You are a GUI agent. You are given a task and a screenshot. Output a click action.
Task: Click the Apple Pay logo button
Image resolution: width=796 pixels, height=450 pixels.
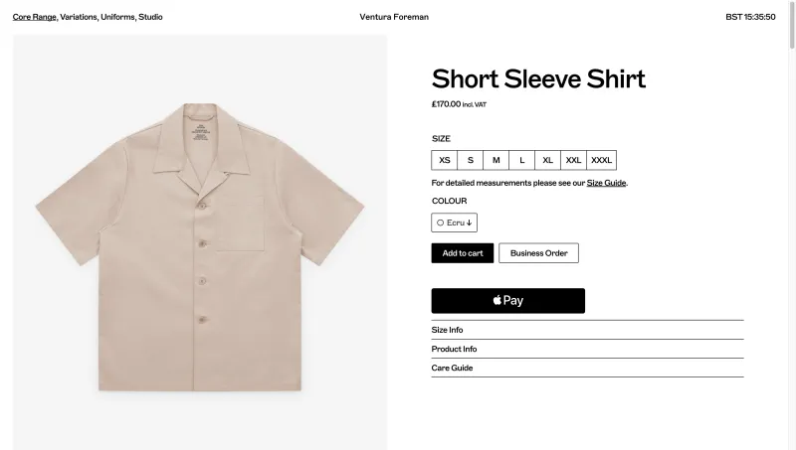coord(507,301)
